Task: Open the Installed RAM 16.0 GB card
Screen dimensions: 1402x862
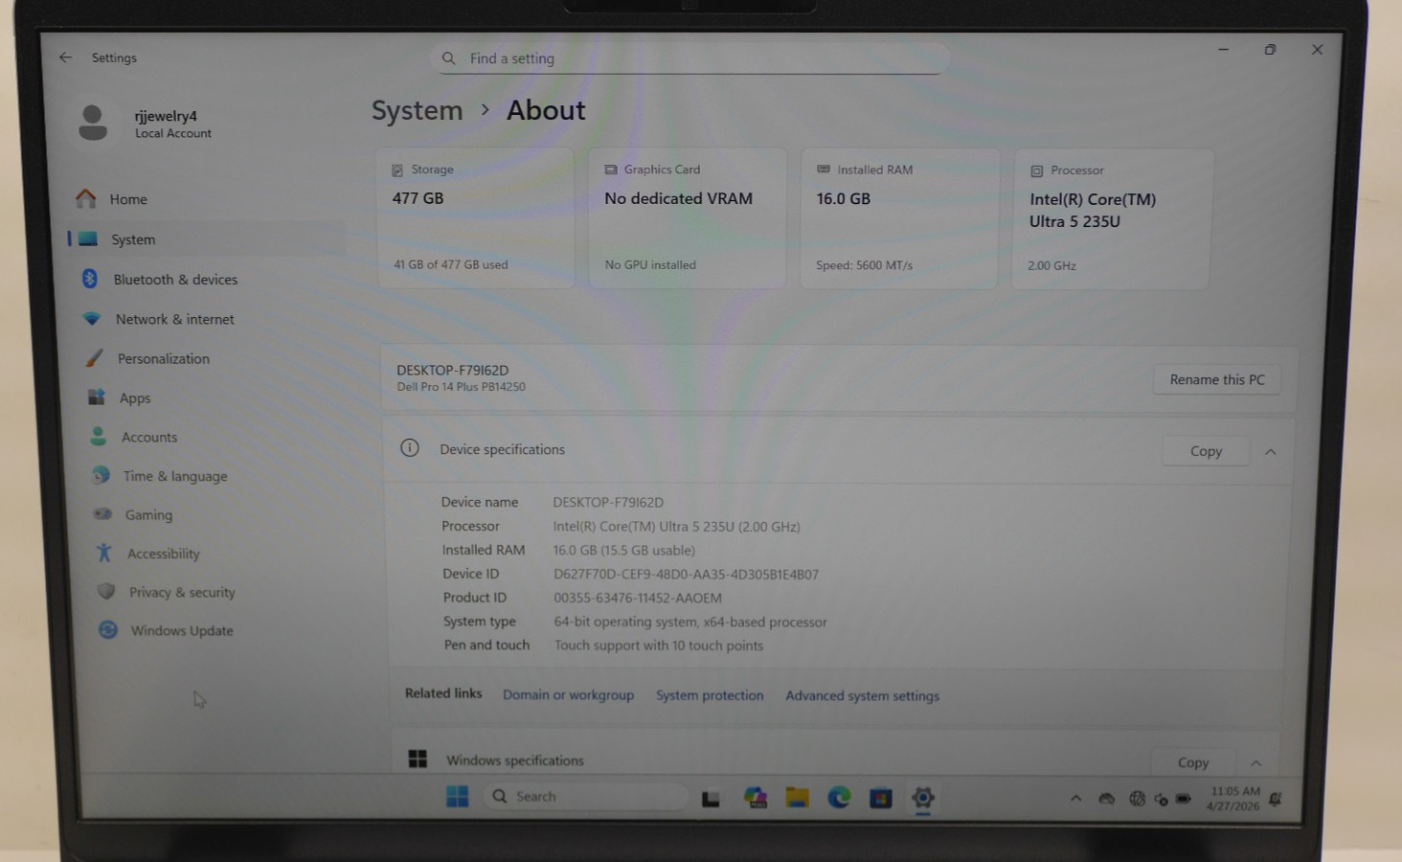Action: point(899,219)
